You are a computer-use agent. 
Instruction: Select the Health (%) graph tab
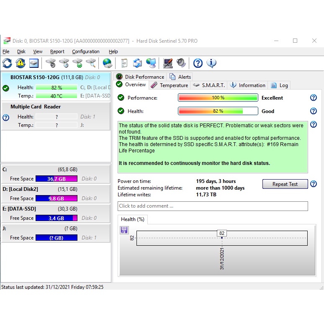coord(133,219)
